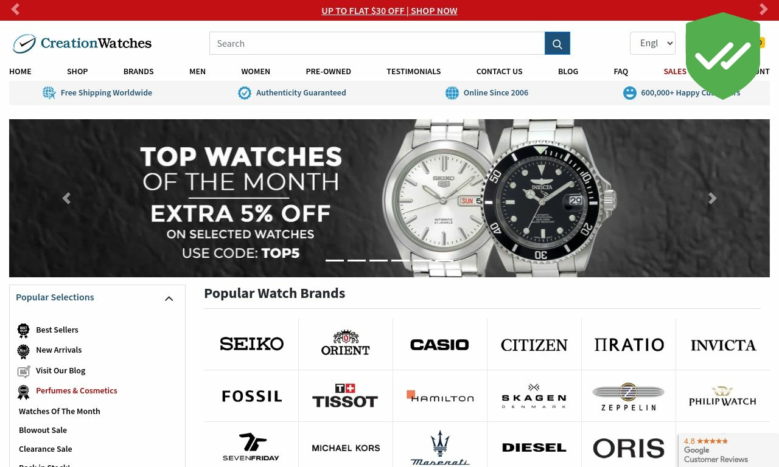779x467 pixels.
Task: Open the language dropdown showing Engl
Action: tap(652, 43)
